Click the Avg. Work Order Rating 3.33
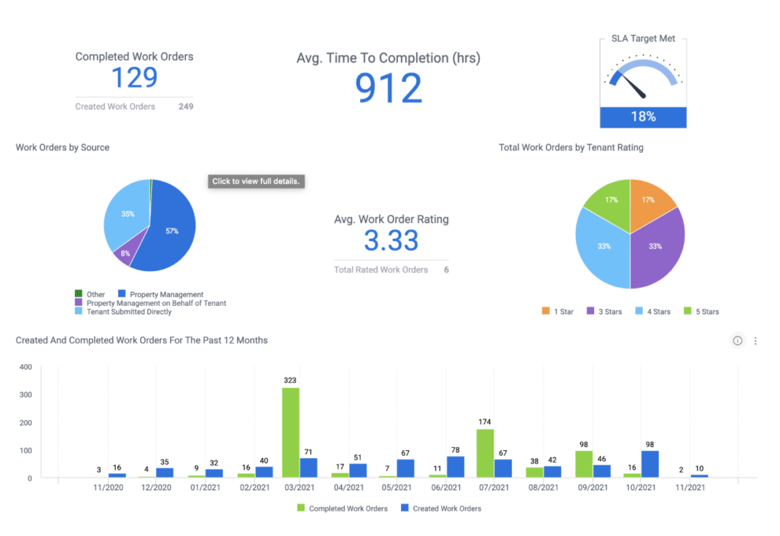Image resolution: width=780 pixels, height=536 pixels. click(x=391, y=240)
